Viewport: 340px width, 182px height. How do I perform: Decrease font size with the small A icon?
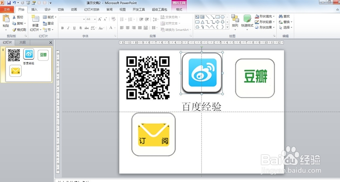105,19
